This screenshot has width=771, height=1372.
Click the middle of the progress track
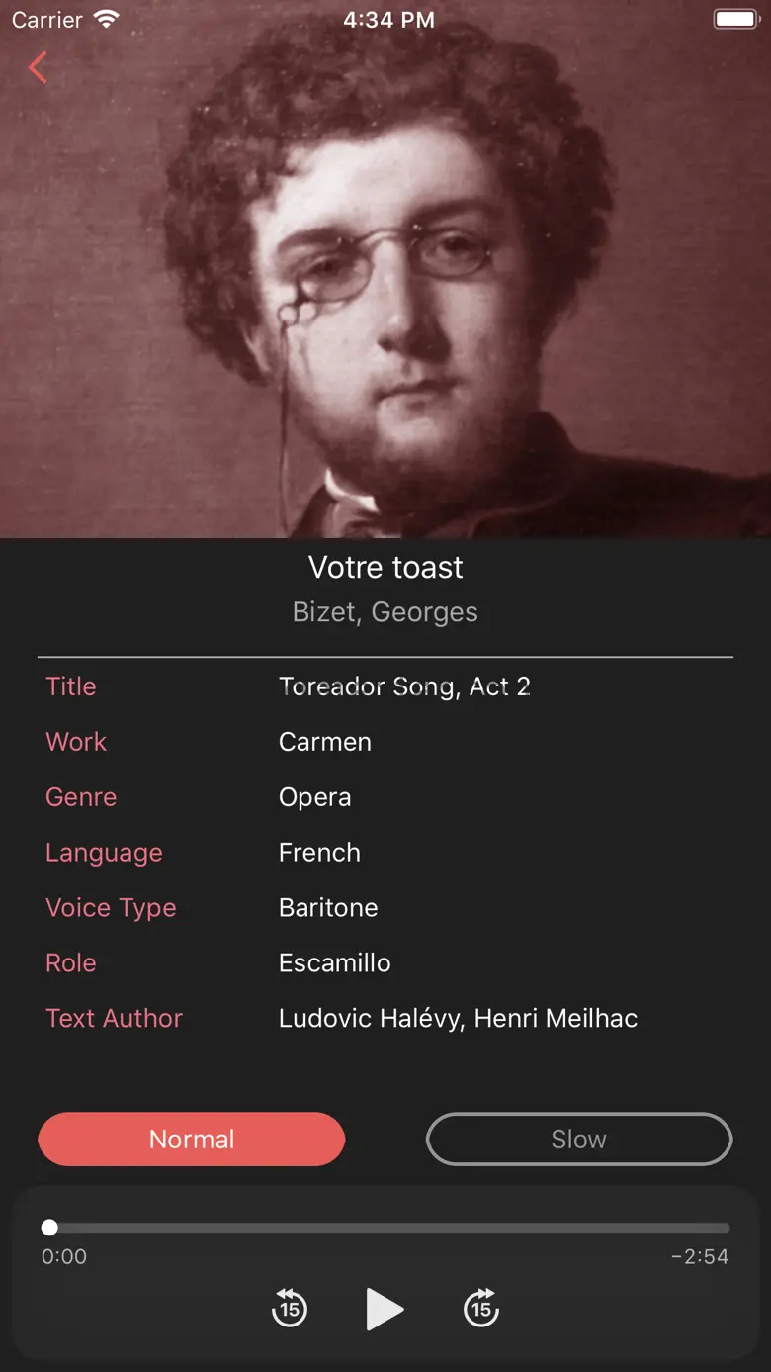(x=385, y=1228)
